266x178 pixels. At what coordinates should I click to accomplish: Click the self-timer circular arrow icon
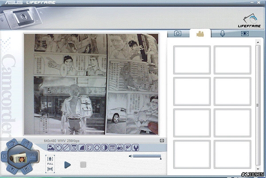coord(59,148)
